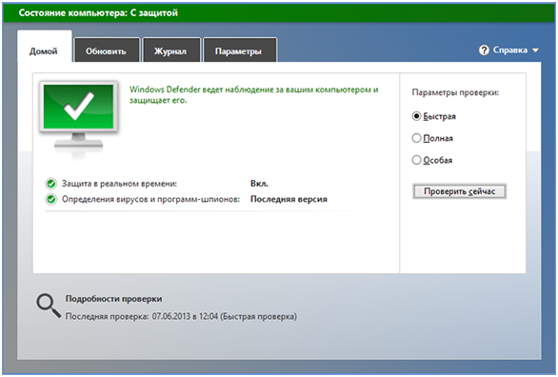Open the Журнал tab
This screenshot has width=558, height=377.
(x=170, y=50)
